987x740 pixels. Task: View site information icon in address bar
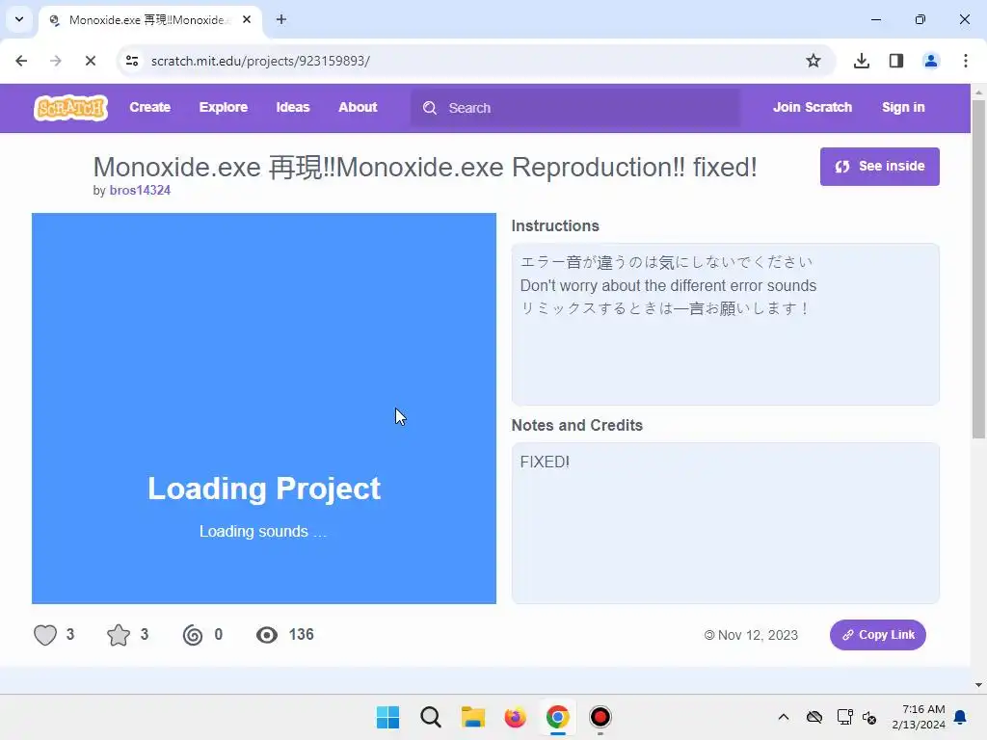click(x=132, y=61)
